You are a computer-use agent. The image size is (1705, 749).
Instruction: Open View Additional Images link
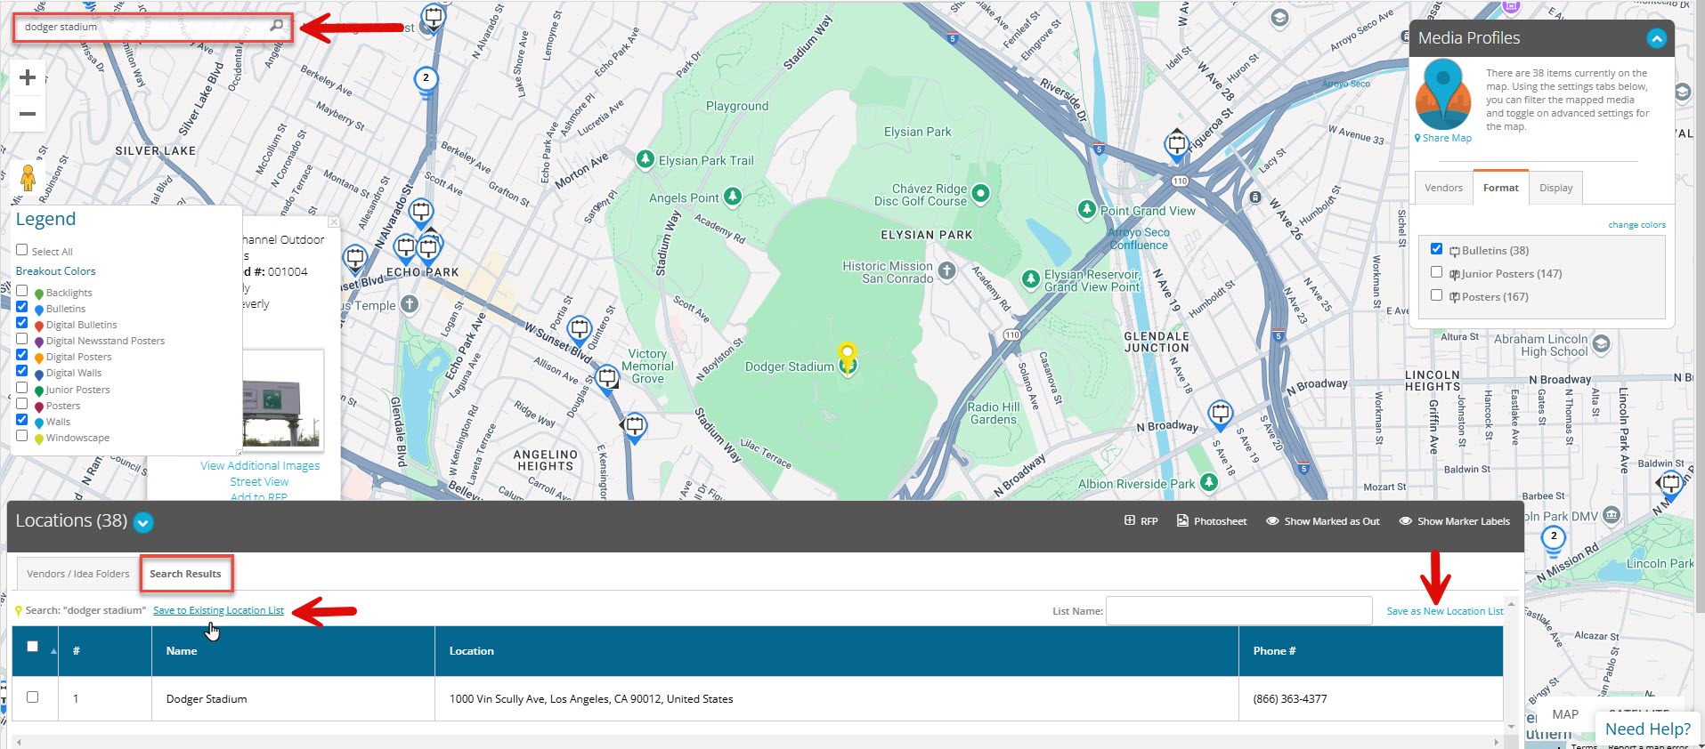[x=260, y=465]
